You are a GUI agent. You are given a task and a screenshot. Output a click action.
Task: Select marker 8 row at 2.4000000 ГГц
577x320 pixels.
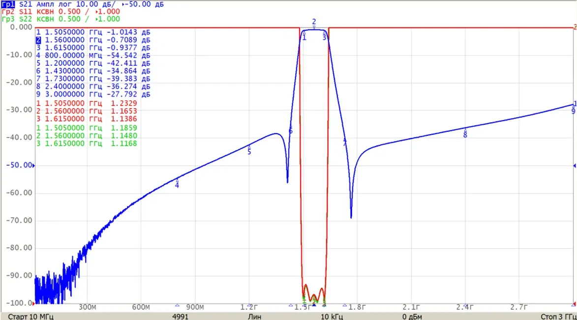tap(93, 86)
